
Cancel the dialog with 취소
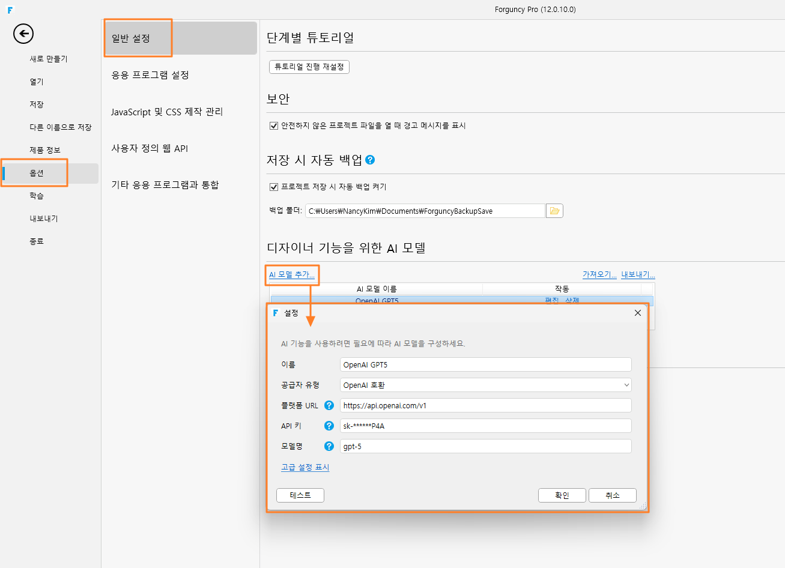[x=613, y=495]
